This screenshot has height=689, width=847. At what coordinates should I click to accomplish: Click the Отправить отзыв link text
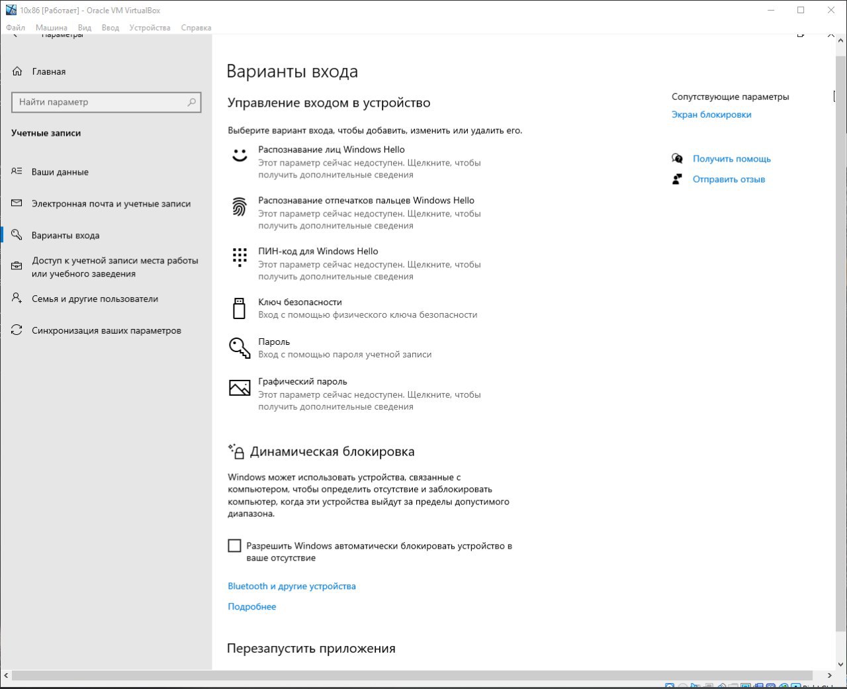click(x=729, y=179)
